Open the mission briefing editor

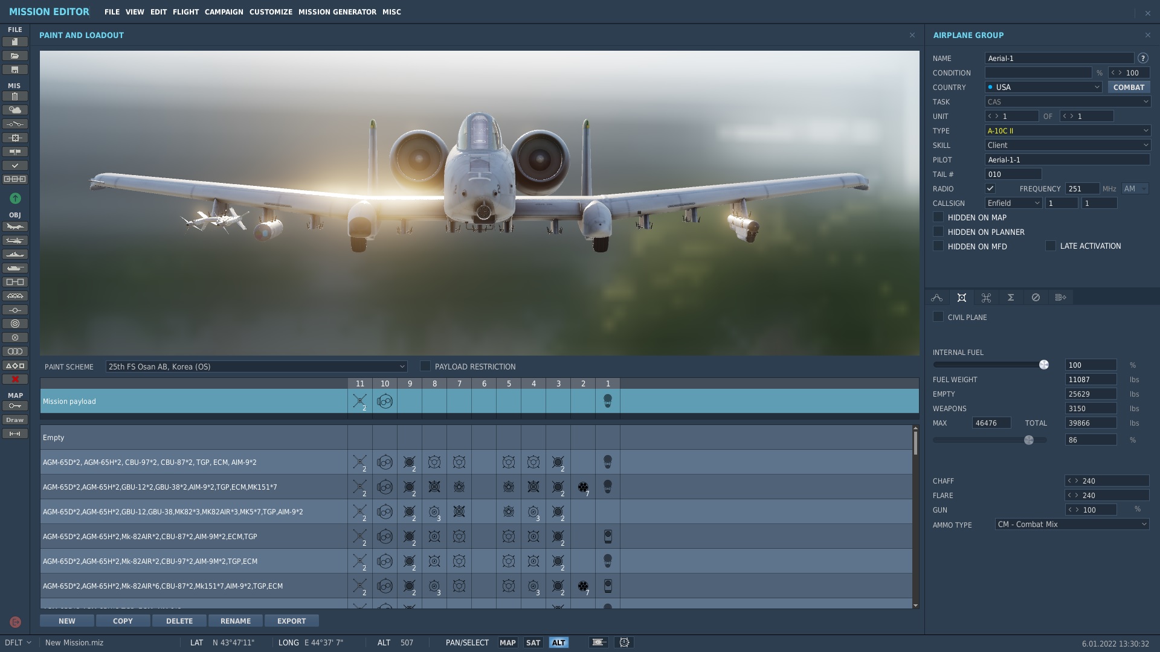click(15, 96)
